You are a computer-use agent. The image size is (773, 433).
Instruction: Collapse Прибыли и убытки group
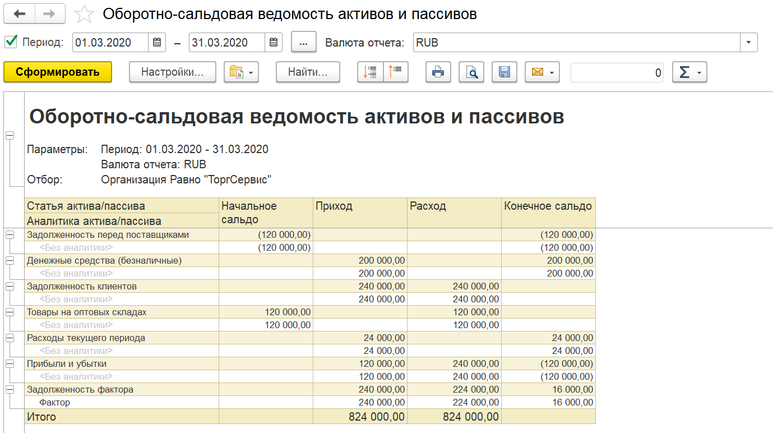click(9, 364)
